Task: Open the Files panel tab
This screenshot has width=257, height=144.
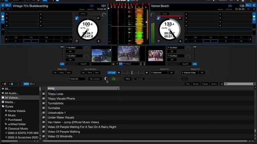Action: coord(188,84)
